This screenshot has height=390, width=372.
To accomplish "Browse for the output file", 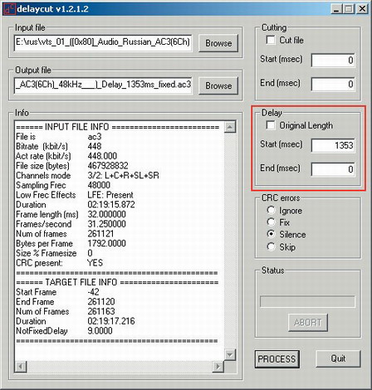I will pos(218,85).
